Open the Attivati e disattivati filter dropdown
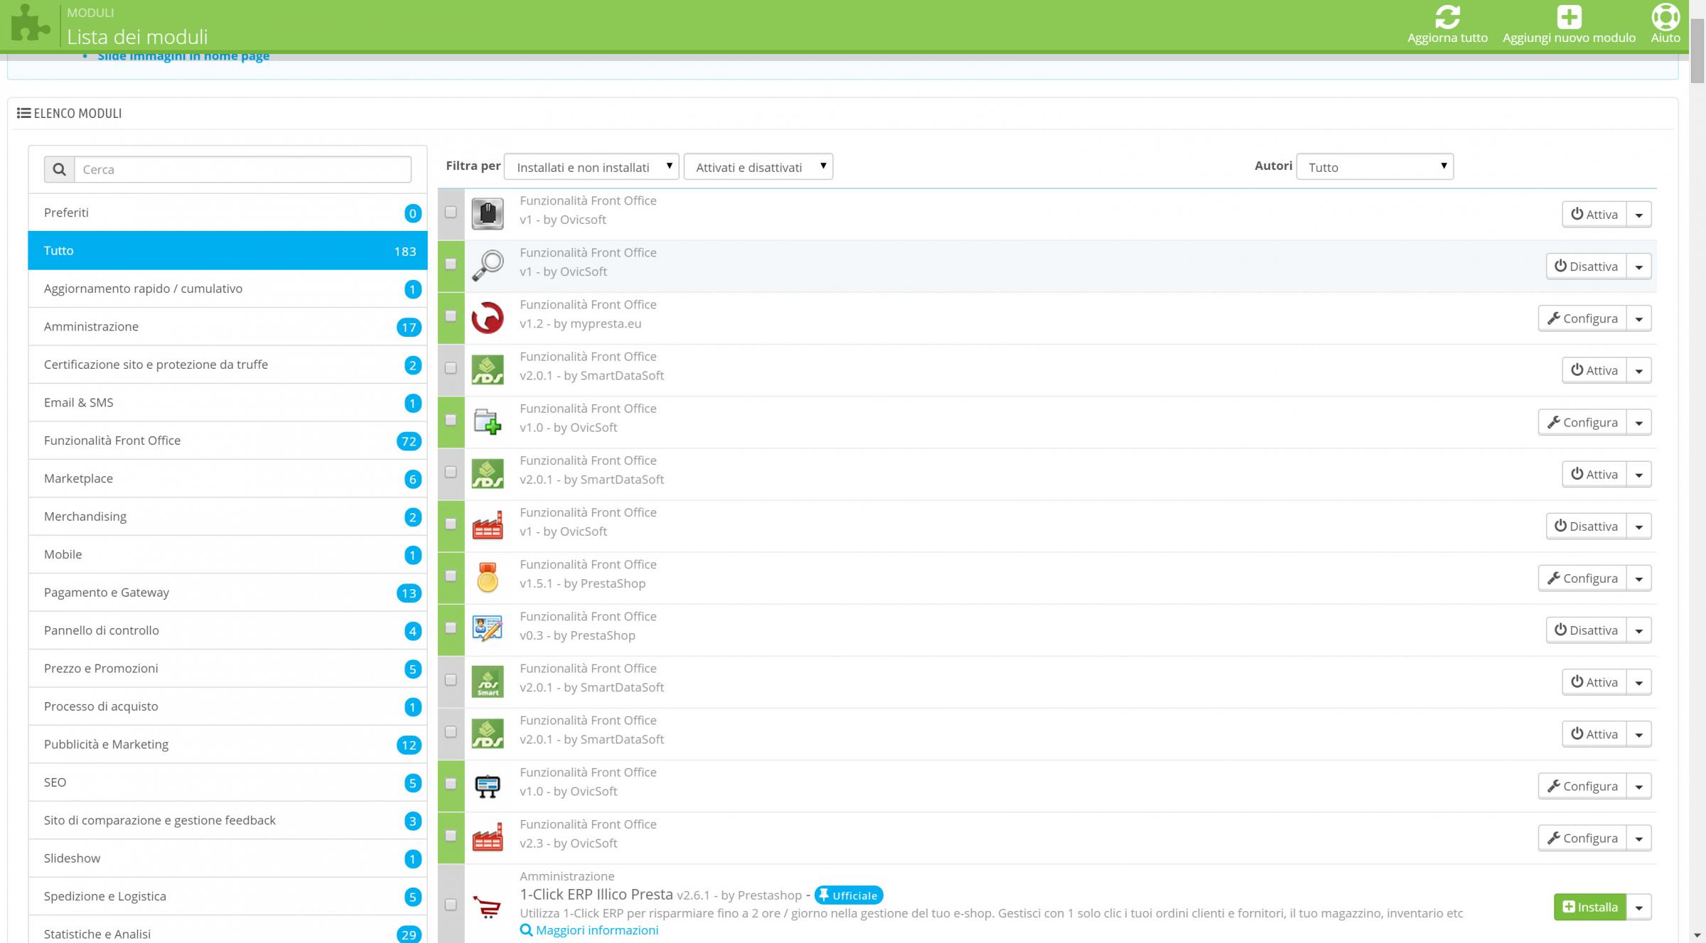The image size is (1706, 943). pyautogui.click(x=758, y=167)
